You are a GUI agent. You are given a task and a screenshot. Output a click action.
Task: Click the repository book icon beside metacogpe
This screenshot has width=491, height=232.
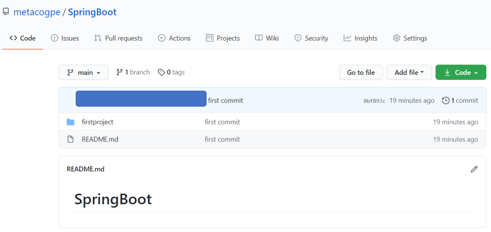pos(6,12)
